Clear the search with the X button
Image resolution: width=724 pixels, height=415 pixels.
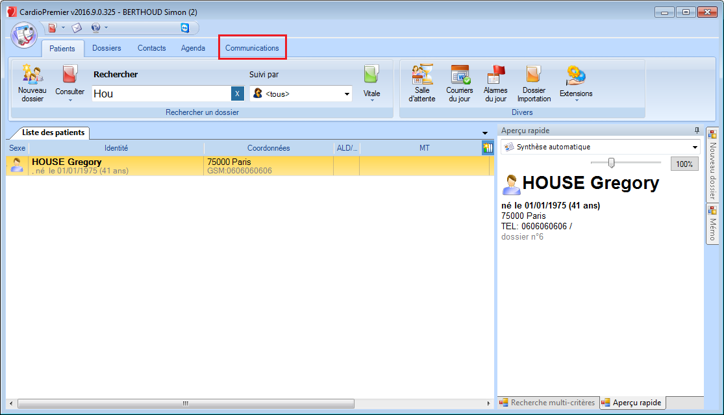click(x=238, y=94)
